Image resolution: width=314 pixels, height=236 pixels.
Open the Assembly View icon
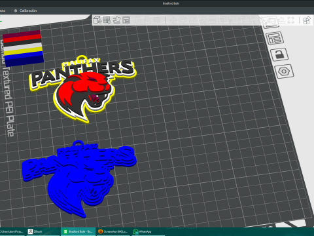point(307,20)
